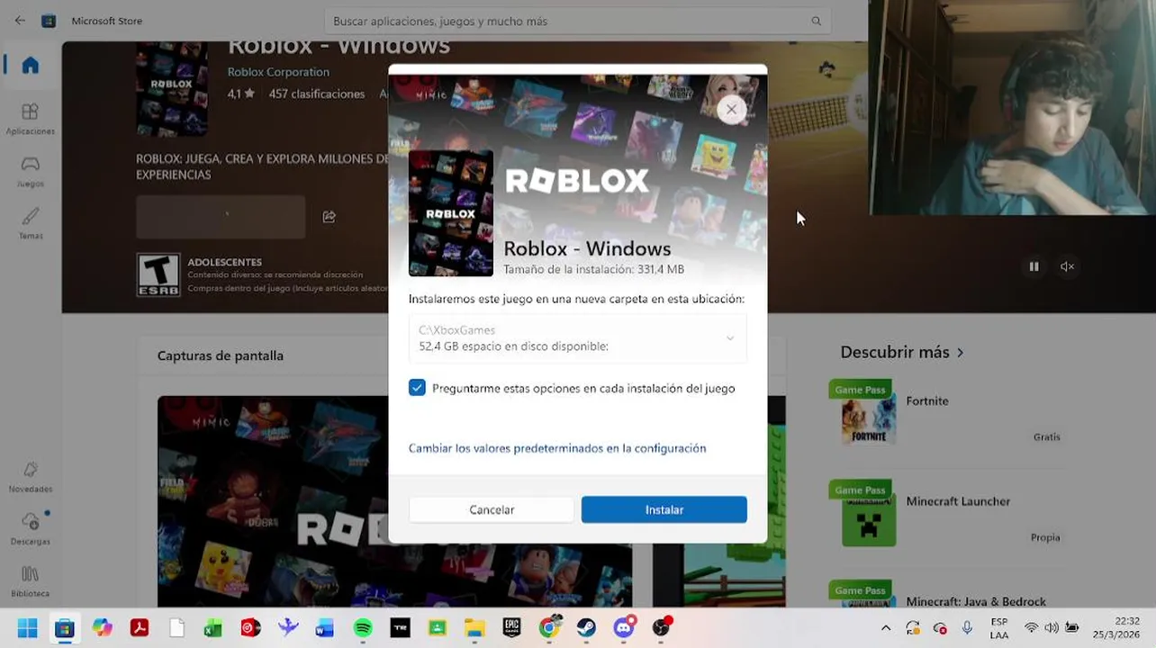This screenshot has width=1156, height=648.
Task: Open OBS Studio from the taskbar
Action: click(x=662, y=627)
